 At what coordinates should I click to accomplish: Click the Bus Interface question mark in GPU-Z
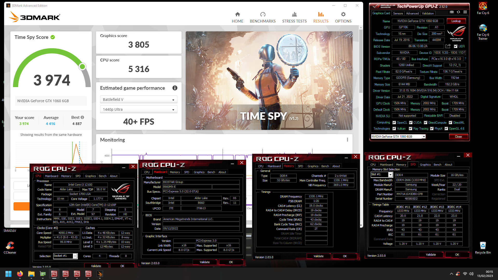[465, 59]
